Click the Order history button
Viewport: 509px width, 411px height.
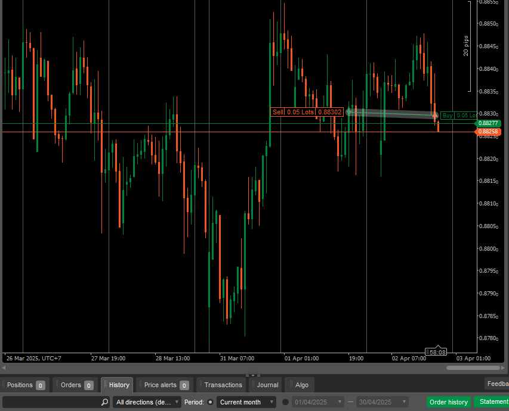(x=448, y=402)
